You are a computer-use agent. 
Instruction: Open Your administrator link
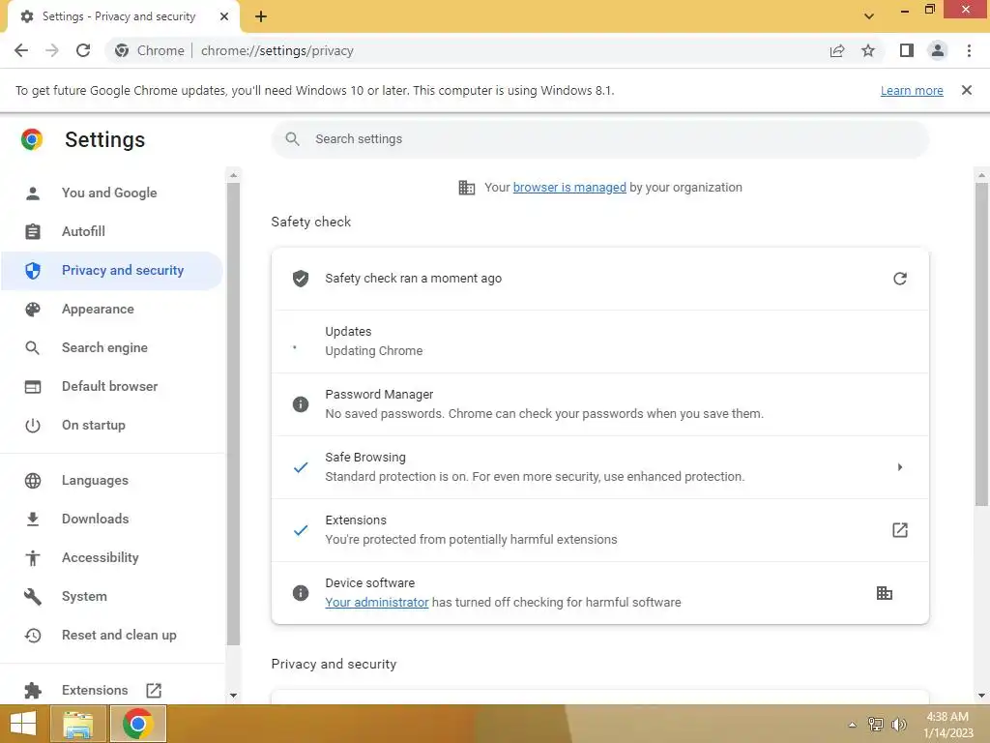(x=377, y=602)
